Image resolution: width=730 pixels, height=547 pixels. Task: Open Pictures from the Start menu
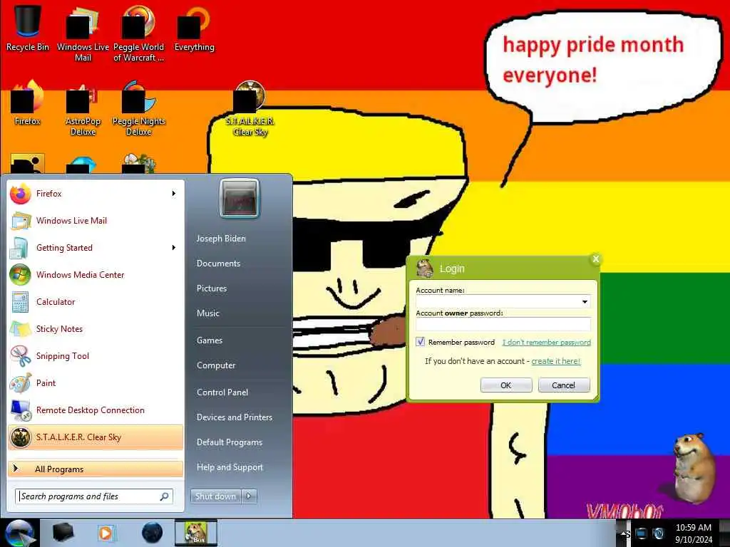pos(211,288)
